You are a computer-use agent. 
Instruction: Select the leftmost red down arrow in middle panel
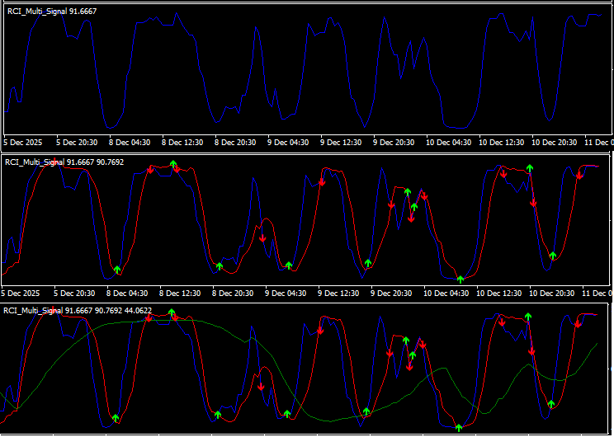150,170
